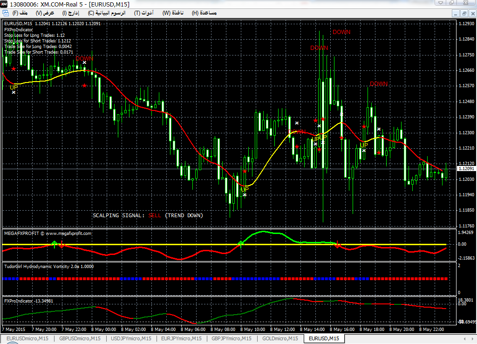Open the إدراج (Insert) menu
The width and height of the screenshot is (477, 344).
(71, 13)
